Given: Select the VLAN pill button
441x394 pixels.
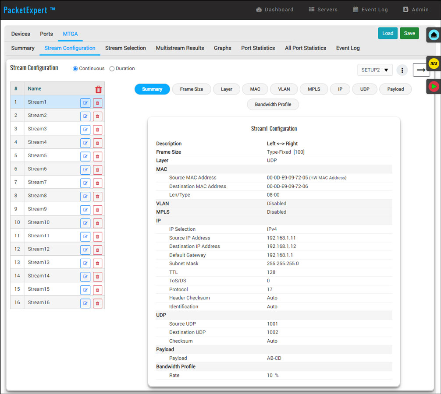Looking at the screenshot, I should (x=284, y=89).
